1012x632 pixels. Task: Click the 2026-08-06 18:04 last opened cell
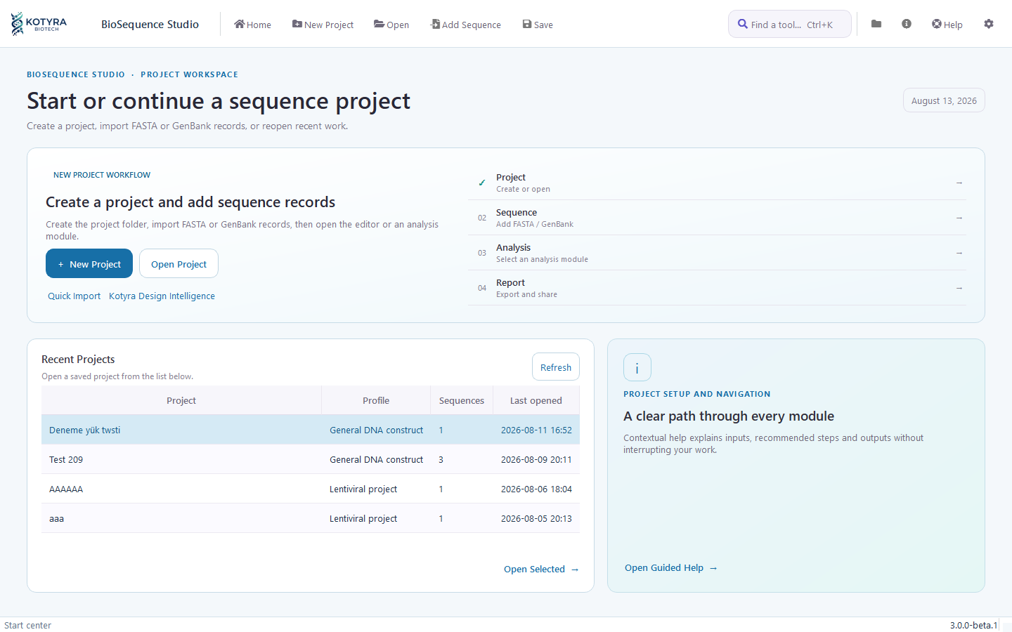pos(536,489)
